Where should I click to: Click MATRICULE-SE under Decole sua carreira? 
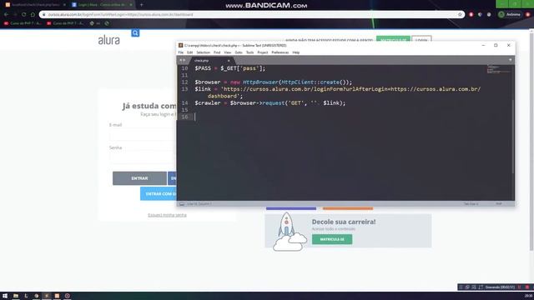332,239
